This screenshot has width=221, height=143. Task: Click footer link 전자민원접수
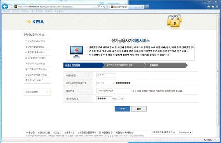coord(106,133)
